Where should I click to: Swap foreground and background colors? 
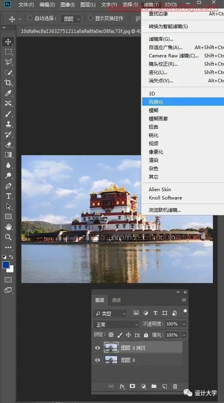coord(11,257)
